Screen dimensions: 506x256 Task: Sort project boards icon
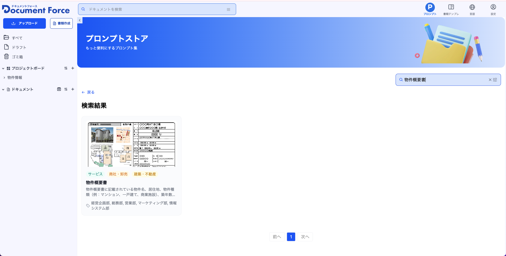pos(66,68)
